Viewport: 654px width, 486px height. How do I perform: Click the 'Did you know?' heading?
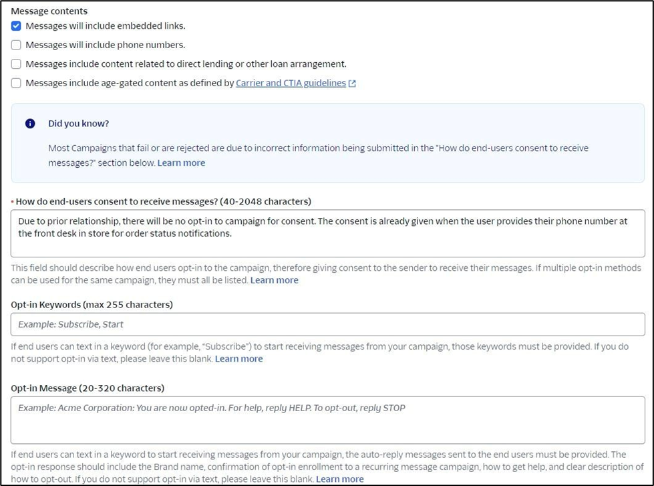78,124
